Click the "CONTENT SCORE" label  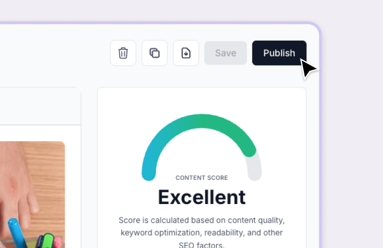201,178
